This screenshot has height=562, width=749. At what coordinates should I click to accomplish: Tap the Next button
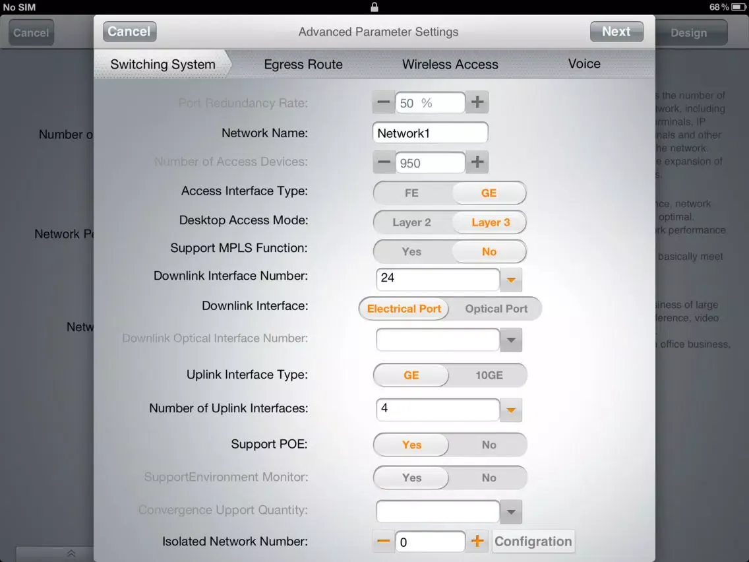(616, 32)
